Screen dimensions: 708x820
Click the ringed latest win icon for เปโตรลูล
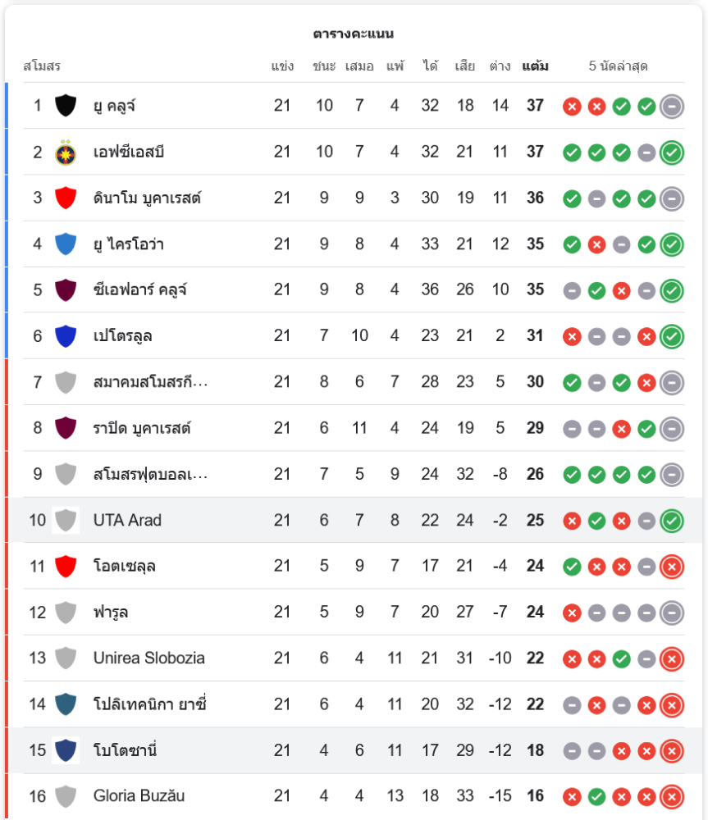tap(672, 336)
